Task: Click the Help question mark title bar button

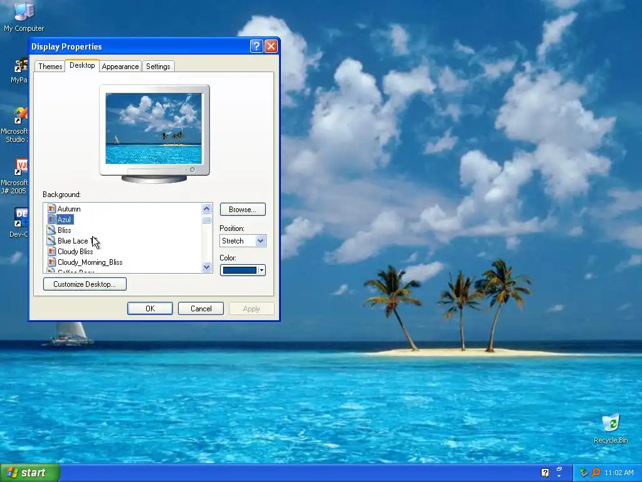Action: click(x=256, y=46)
